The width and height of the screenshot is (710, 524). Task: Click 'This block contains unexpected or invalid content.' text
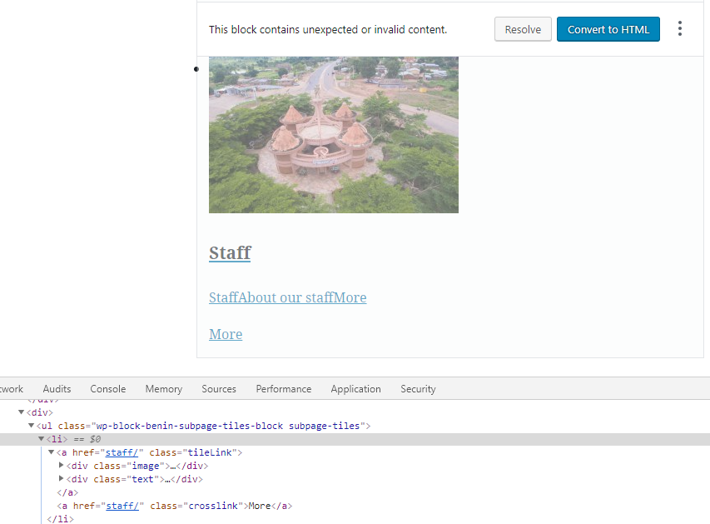pyautogui.click(x=328, y=29)
